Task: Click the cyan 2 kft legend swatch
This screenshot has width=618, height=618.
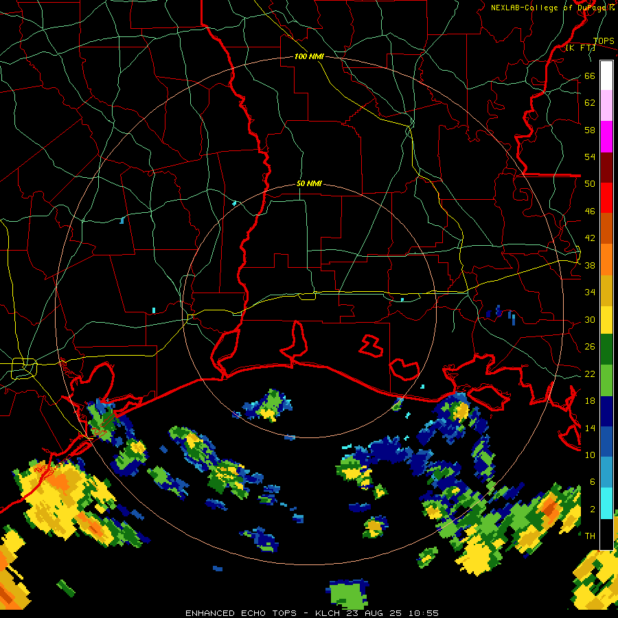Action: (x=606, y=503)
